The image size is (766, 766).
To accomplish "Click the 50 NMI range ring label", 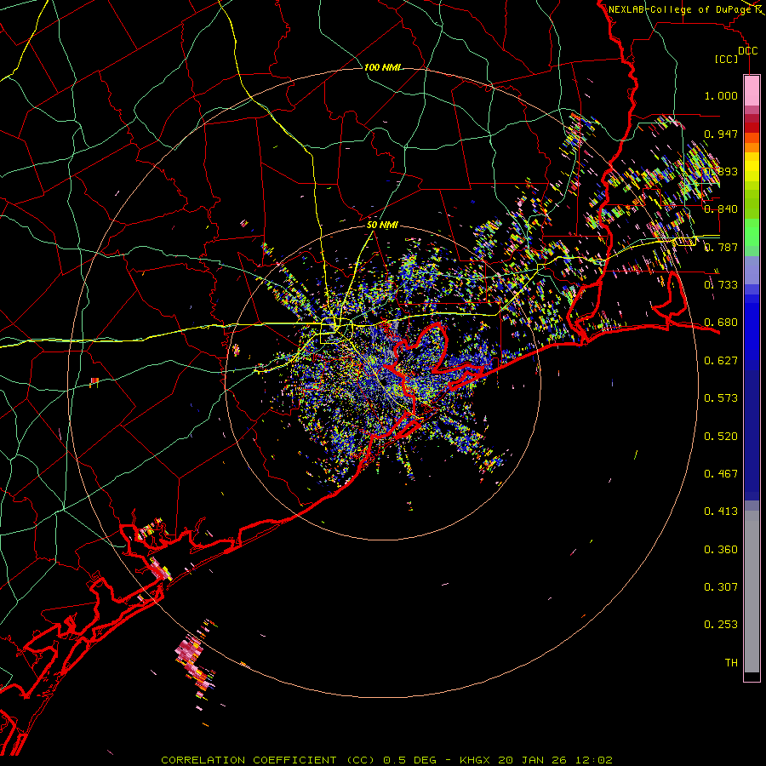I will (x=382, y=226).
